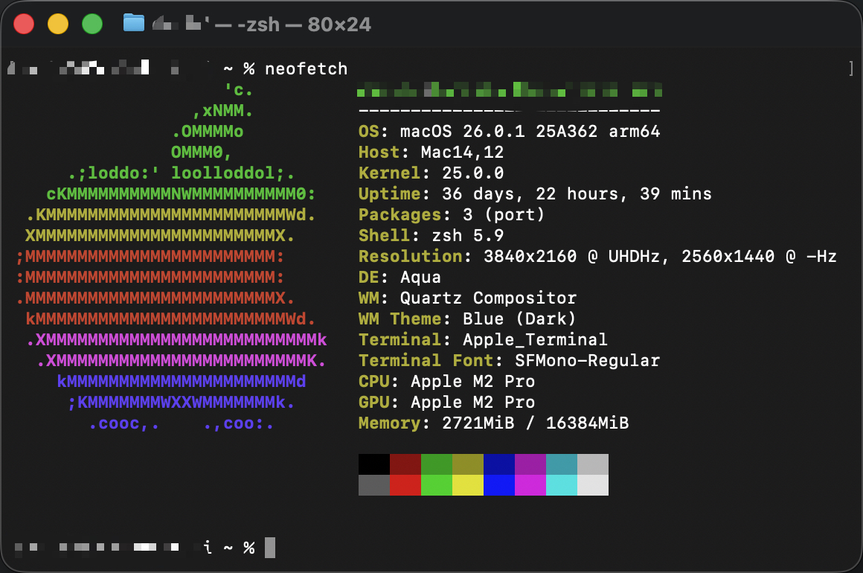Image resolution: width=863 pixels, height=573 pixels.
Task: Click the block cursor at bottom prompt
Action: click(270, 548)
